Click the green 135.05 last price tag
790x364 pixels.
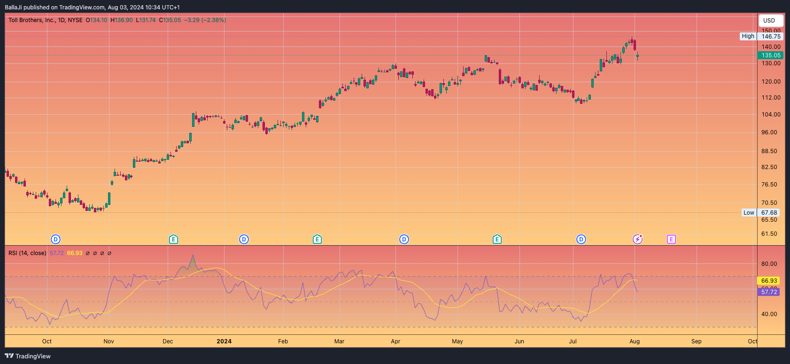(771, 55)
